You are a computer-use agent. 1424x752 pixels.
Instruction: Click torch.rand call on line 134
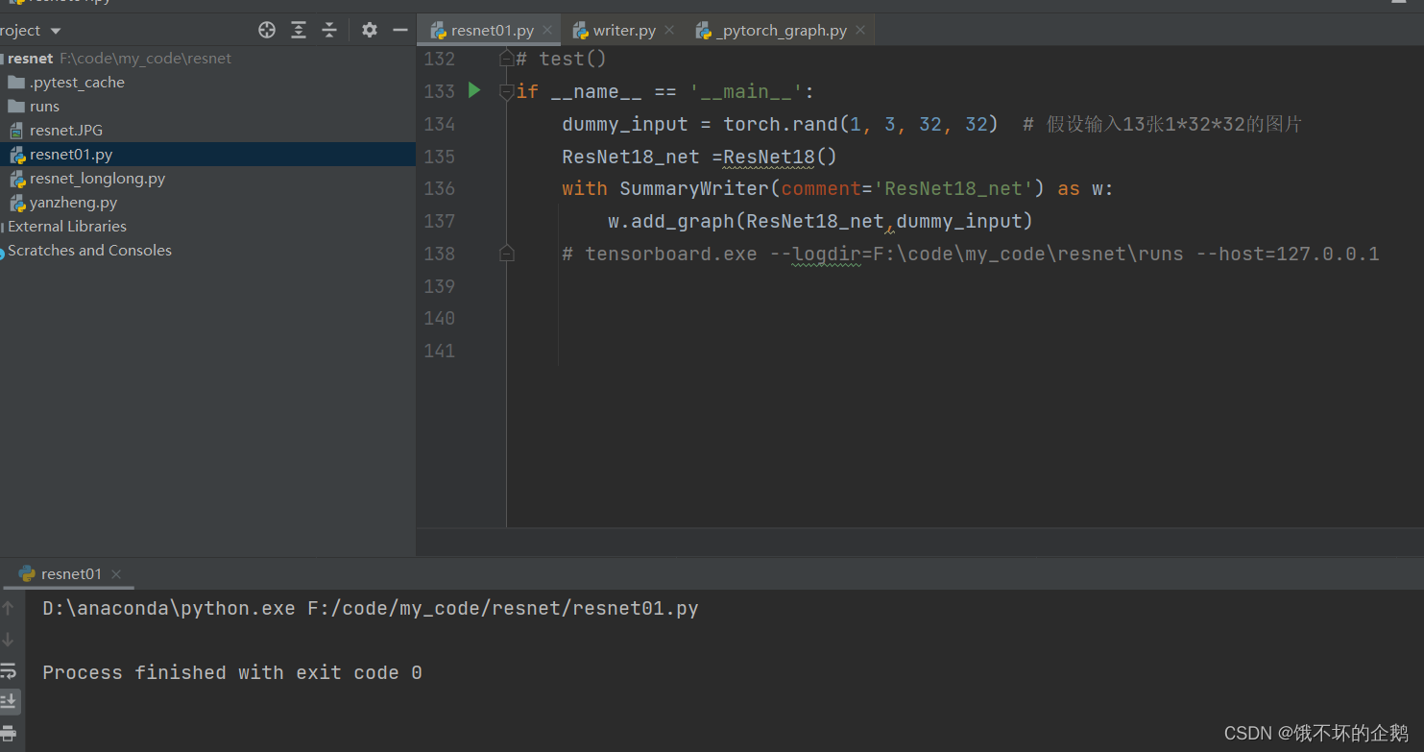[x=781, y=124]
